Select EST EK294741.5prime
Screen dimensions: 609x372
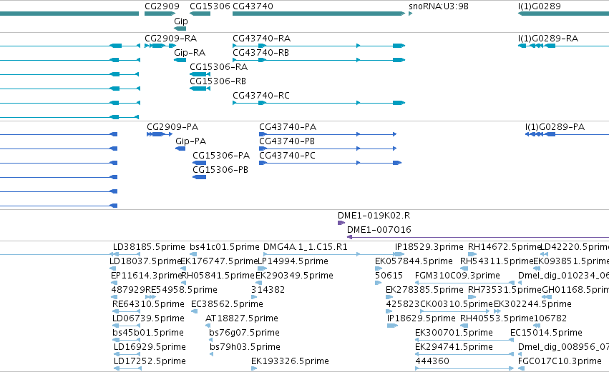pyautogui.click(x=454, y=348)
